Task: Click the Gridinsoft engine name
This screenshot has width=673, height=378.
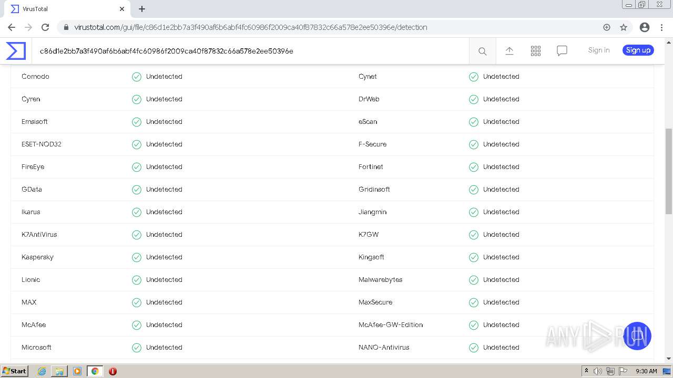Action: click(374, 190)
